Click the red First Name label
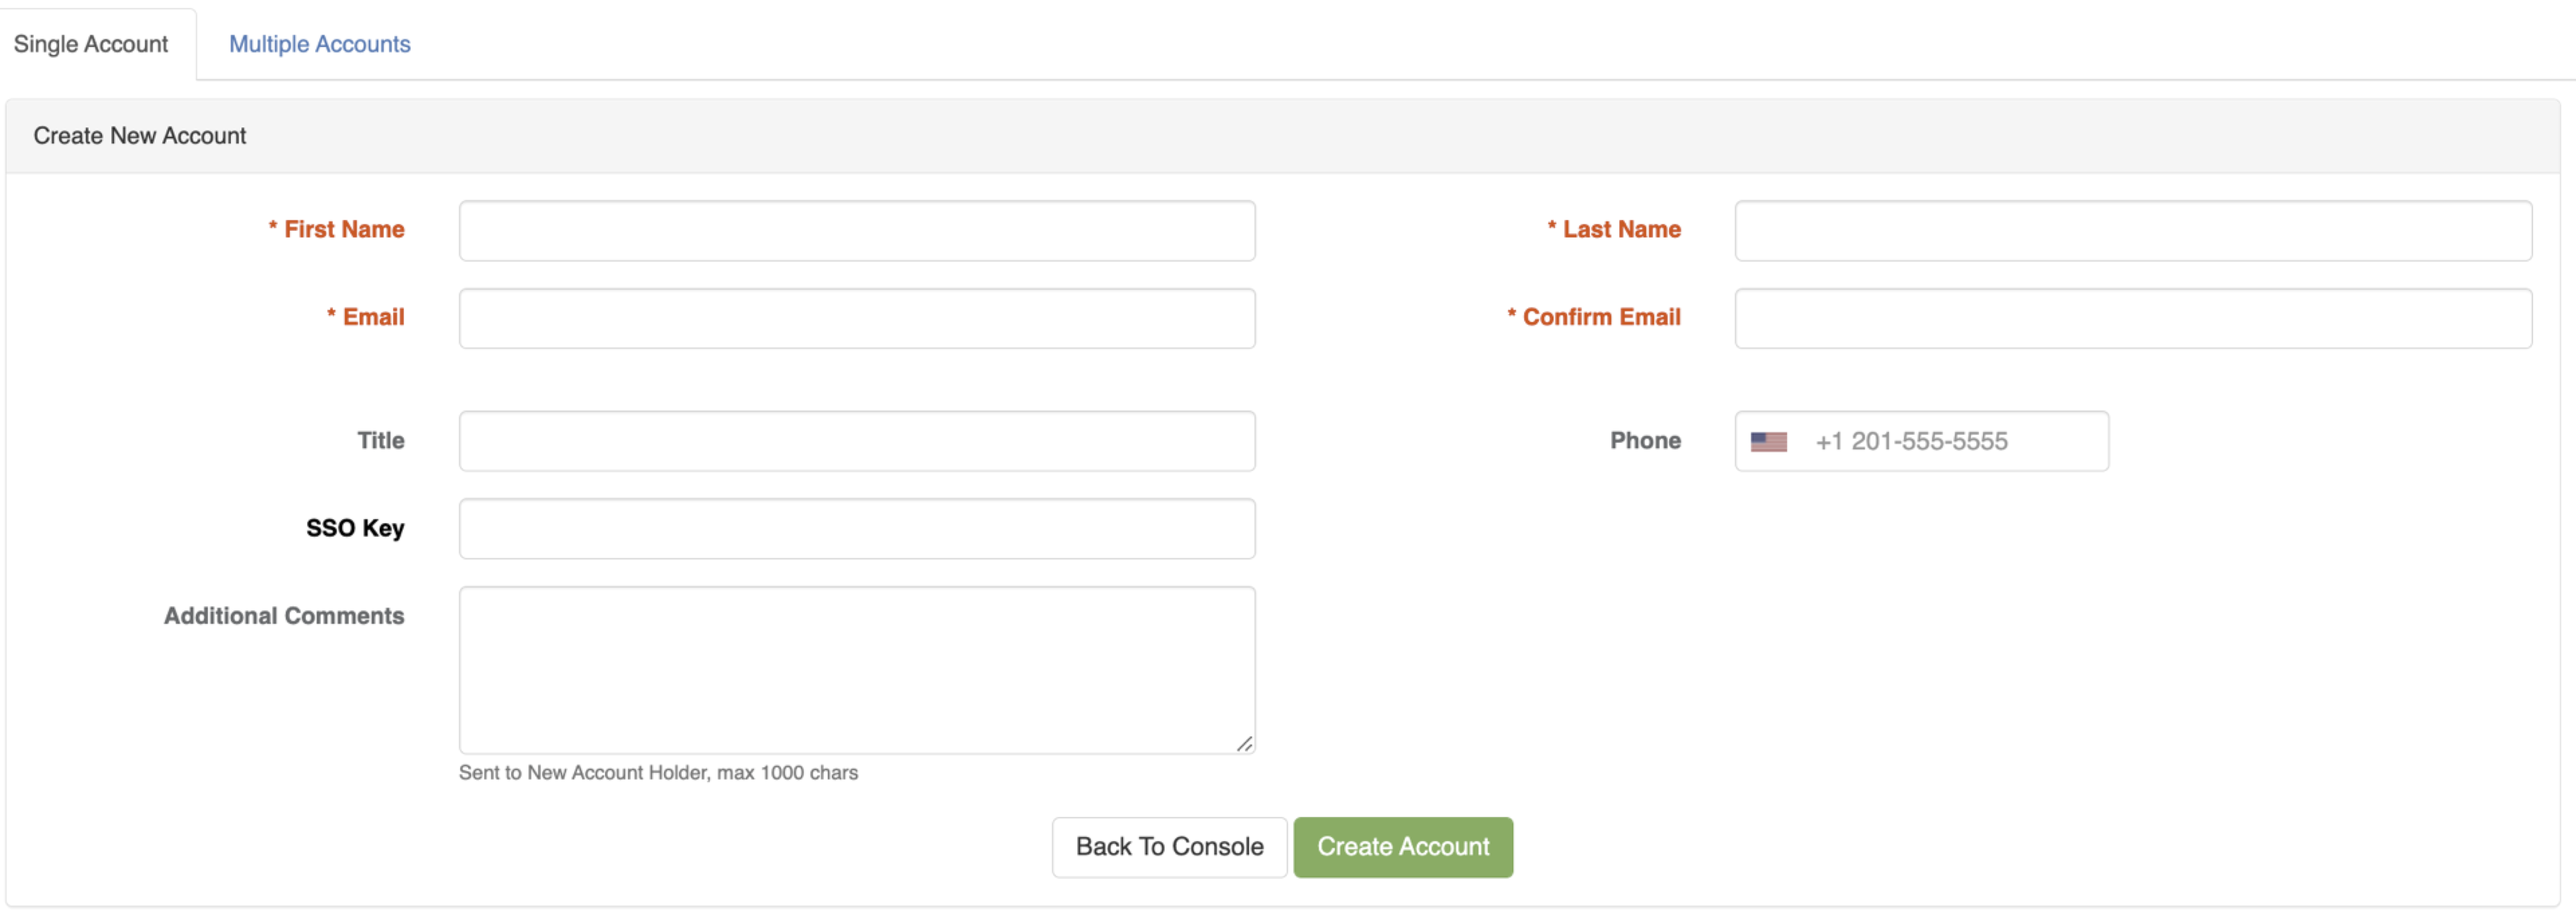 click(343, 229)
